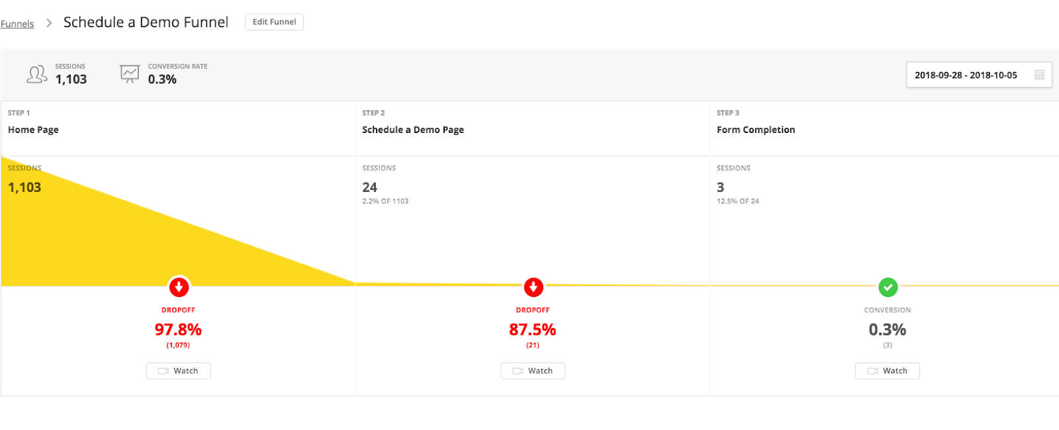This screenshot has height=430, width=1059.
Task: Click the green conversion checkmark icon
Action: (x=888, y=287)
